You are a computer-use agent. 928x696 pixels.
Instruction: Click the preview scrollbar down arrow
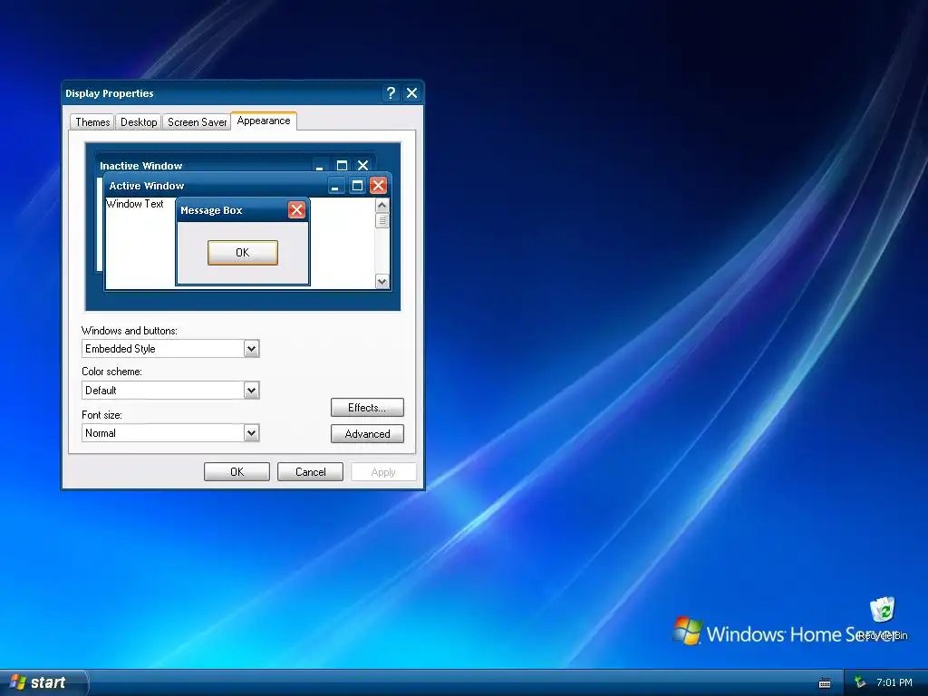click(x=382, y=282)
